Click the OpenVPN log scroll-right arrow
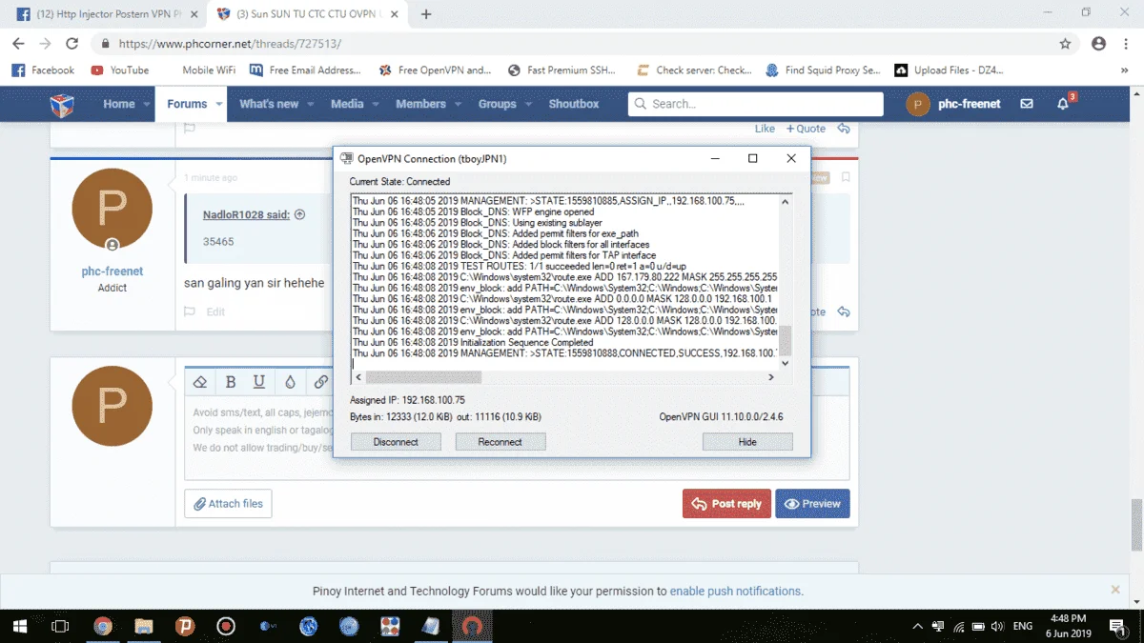The image size is (1144, 643). coord(771,377)
